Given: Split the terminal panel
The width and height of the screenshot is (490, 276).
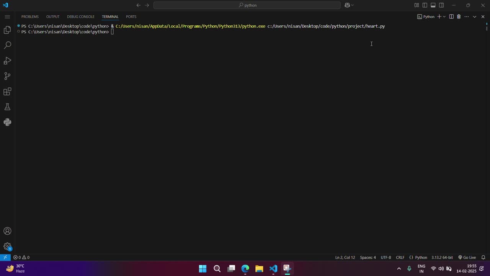Looking at the screenshot, I should pos(451,17).
